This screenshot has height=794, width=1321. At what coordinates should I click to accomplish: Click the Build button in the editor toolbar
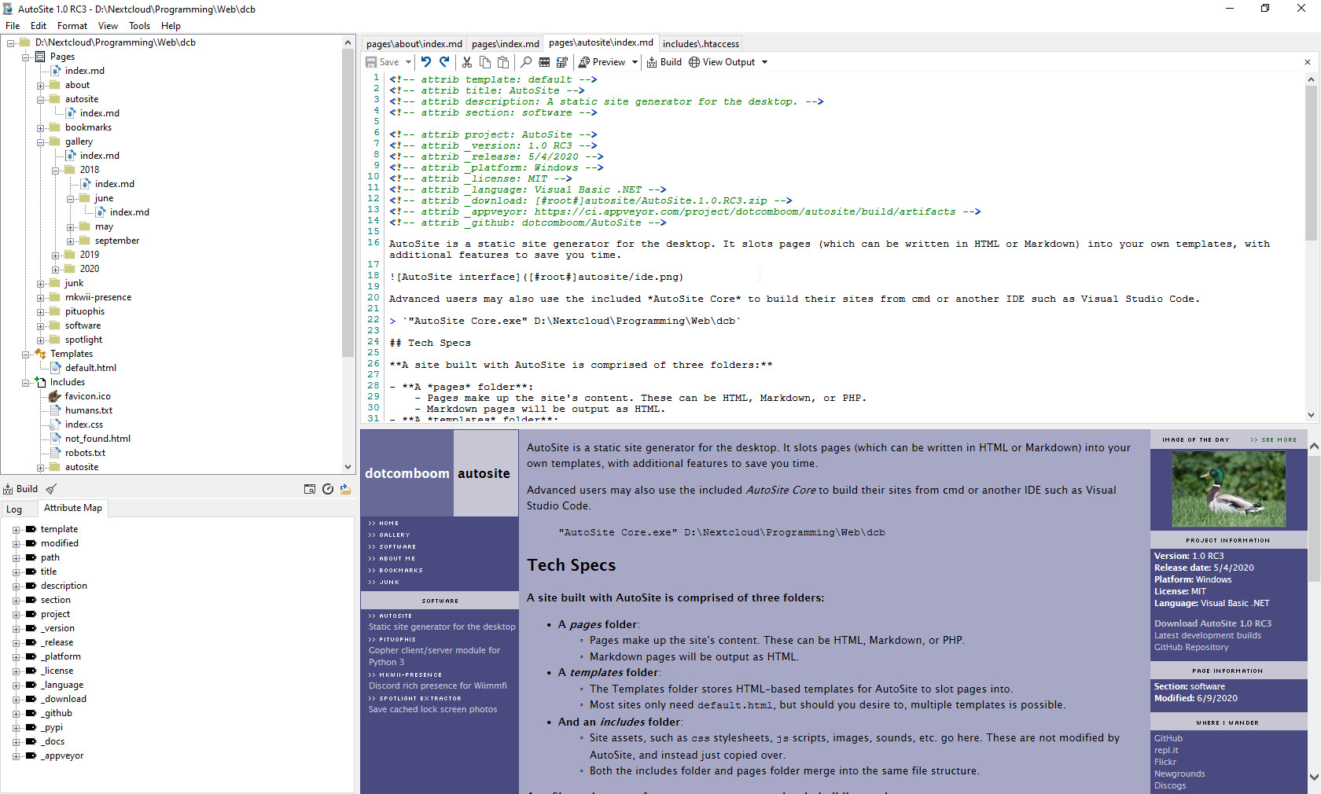click(664, 62)
